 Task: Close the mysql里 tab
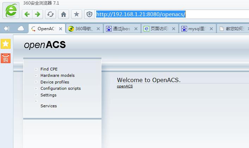(211, 29)
